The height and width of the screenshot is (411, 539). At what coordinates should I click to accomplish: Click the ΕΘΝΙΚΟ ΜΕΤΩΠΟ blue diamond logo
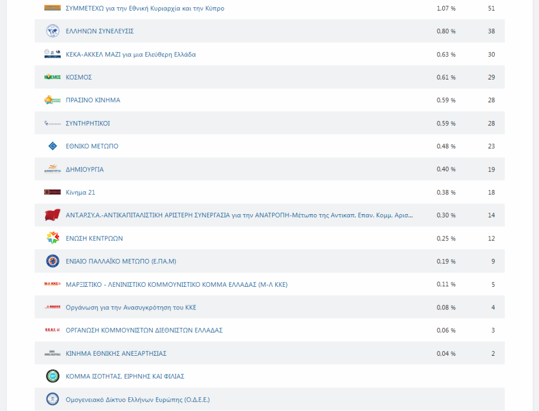[x=53, y=146]
